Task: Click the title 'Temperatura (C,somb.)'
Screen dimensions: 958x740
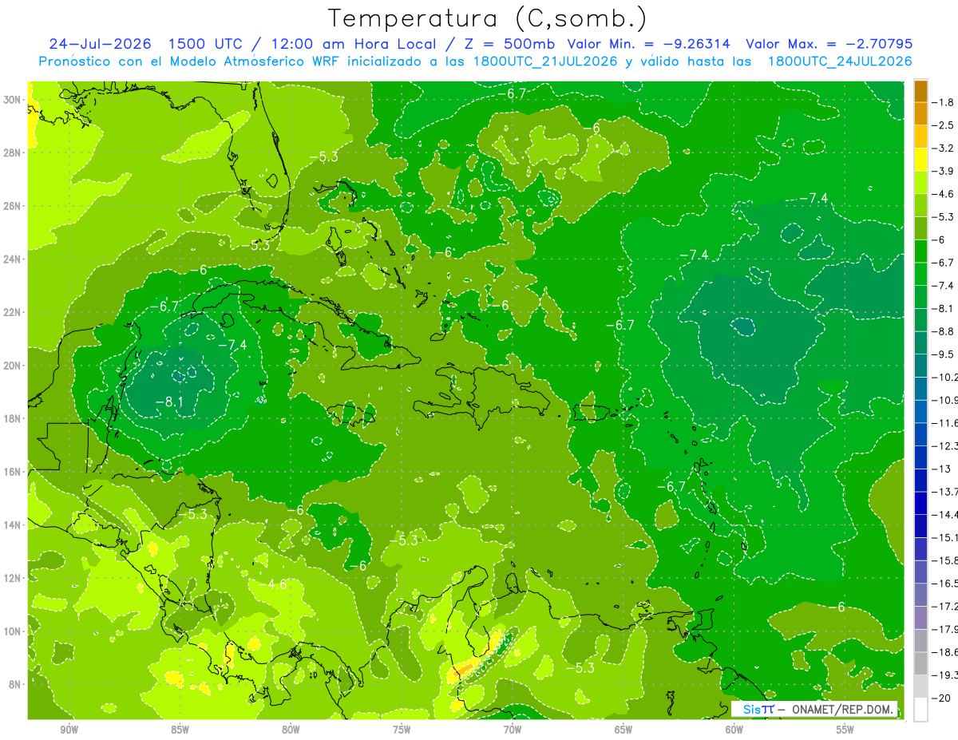Action: click(x=487, y=18)
